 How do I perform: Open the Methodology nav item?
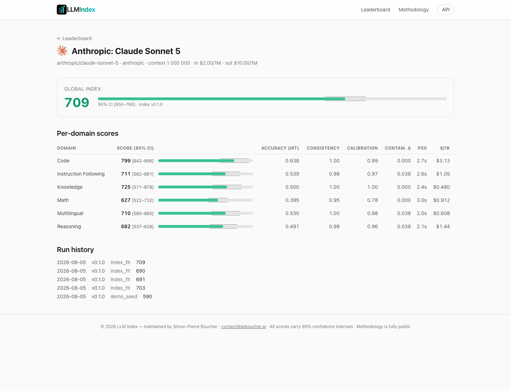click(414, 10)
